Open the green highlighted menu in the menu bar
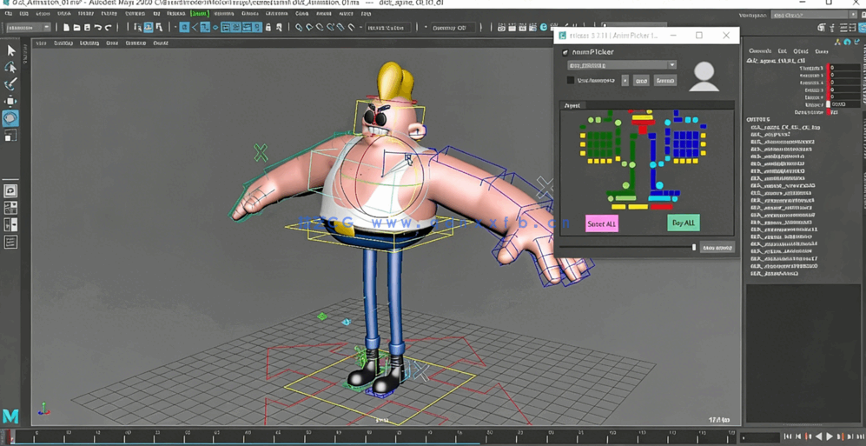The image size is (866, 446). pos(199,14)
